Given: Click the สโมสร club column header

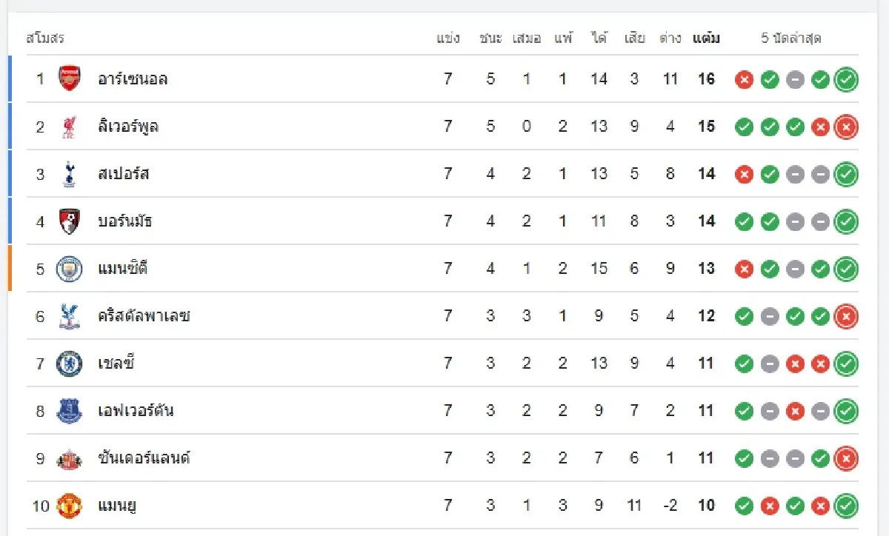Looking at the screenshot, I should pyautogui.click(x=45, y=38).
